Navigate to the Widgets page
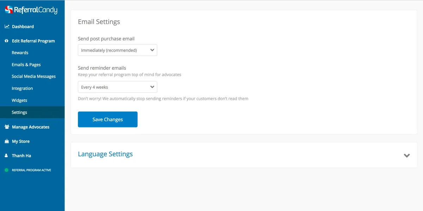This screenshot has width=423, height=211. coord(19,100)
